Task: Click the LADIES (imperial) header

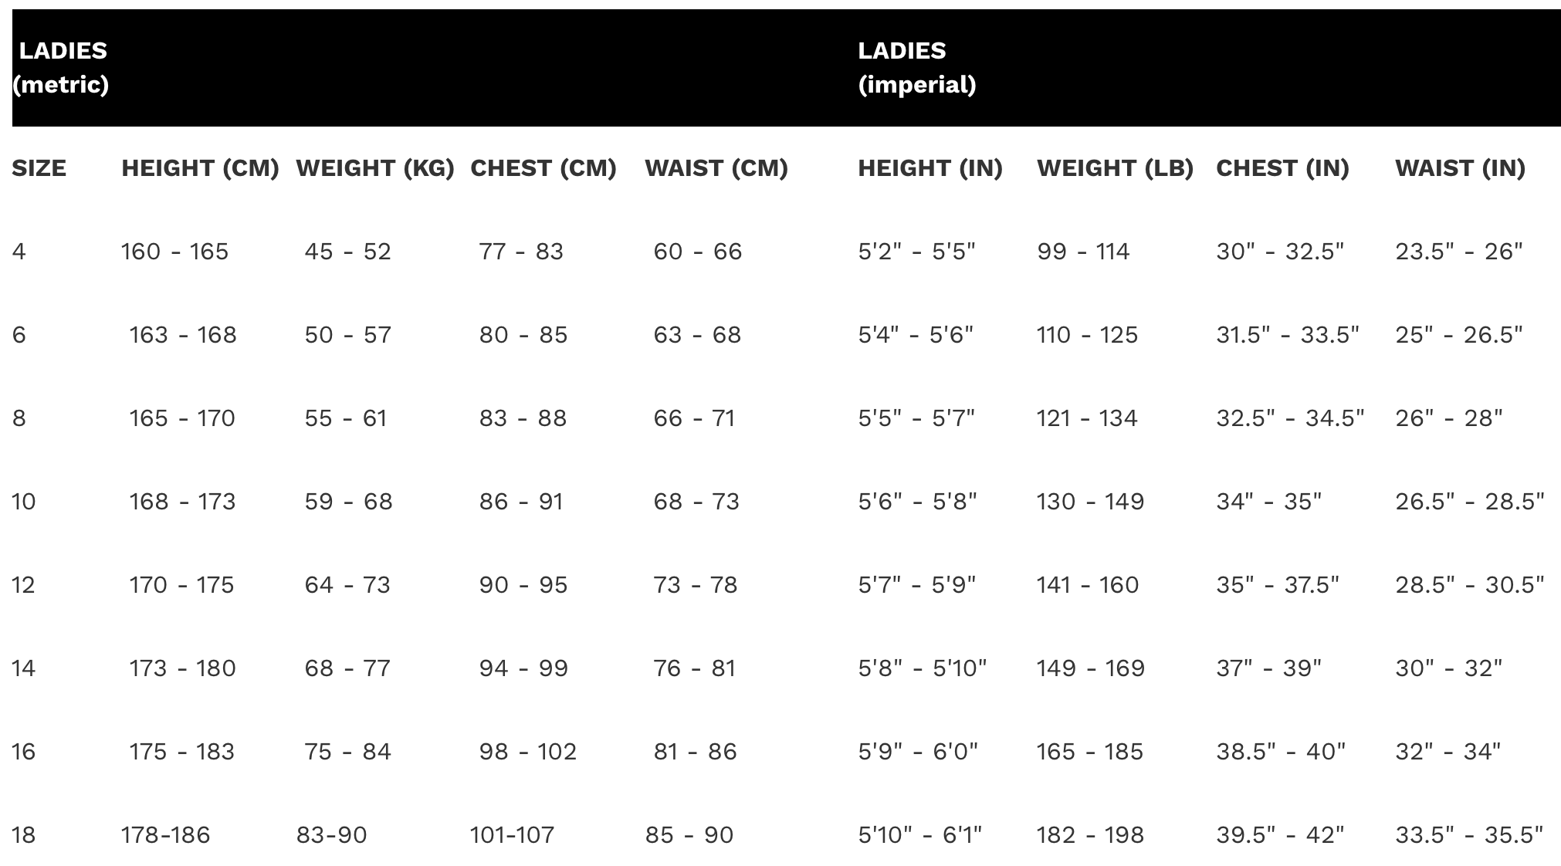Action: pyautogui.click(x=917, y=67)
